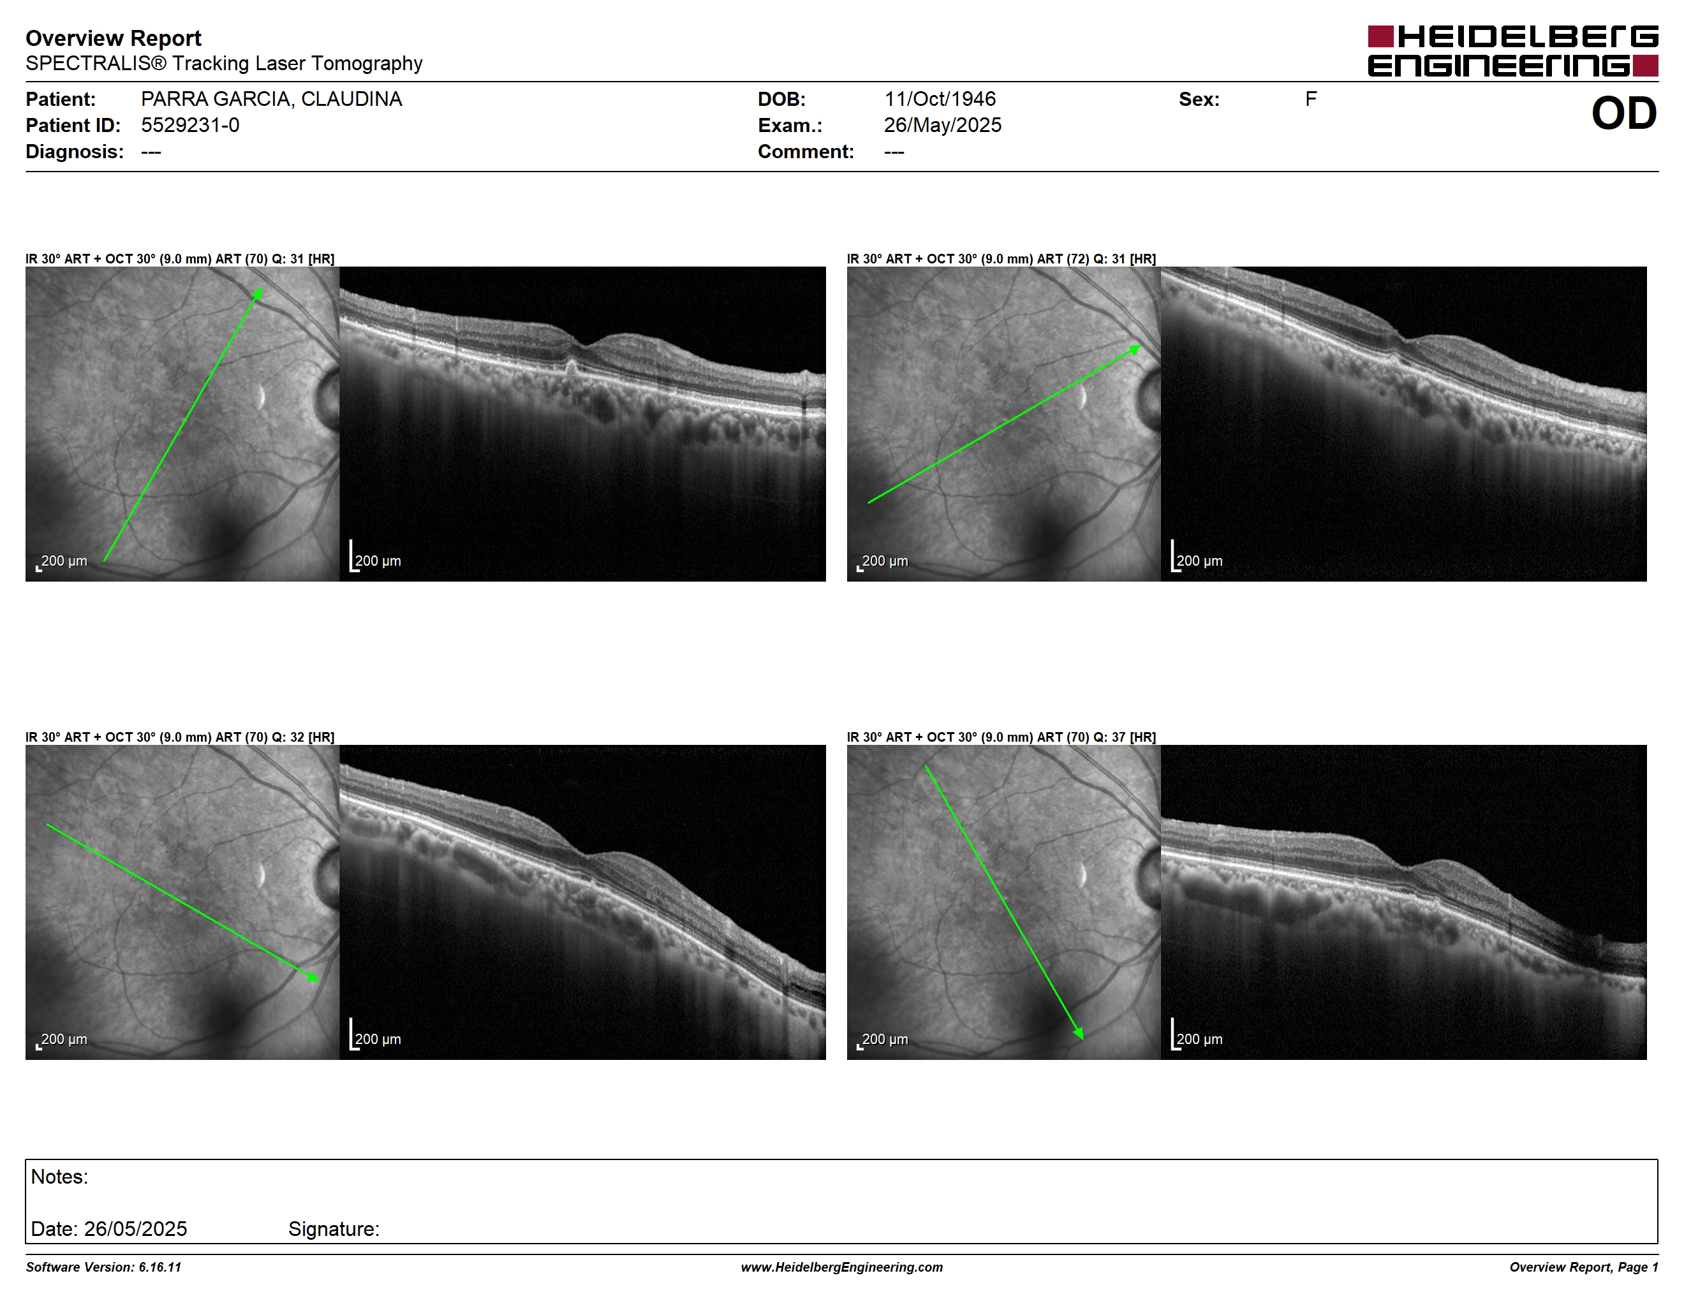
Task: Open the www.HeidelbergEngineering.com link
Action: click(x=842, y=1267)
